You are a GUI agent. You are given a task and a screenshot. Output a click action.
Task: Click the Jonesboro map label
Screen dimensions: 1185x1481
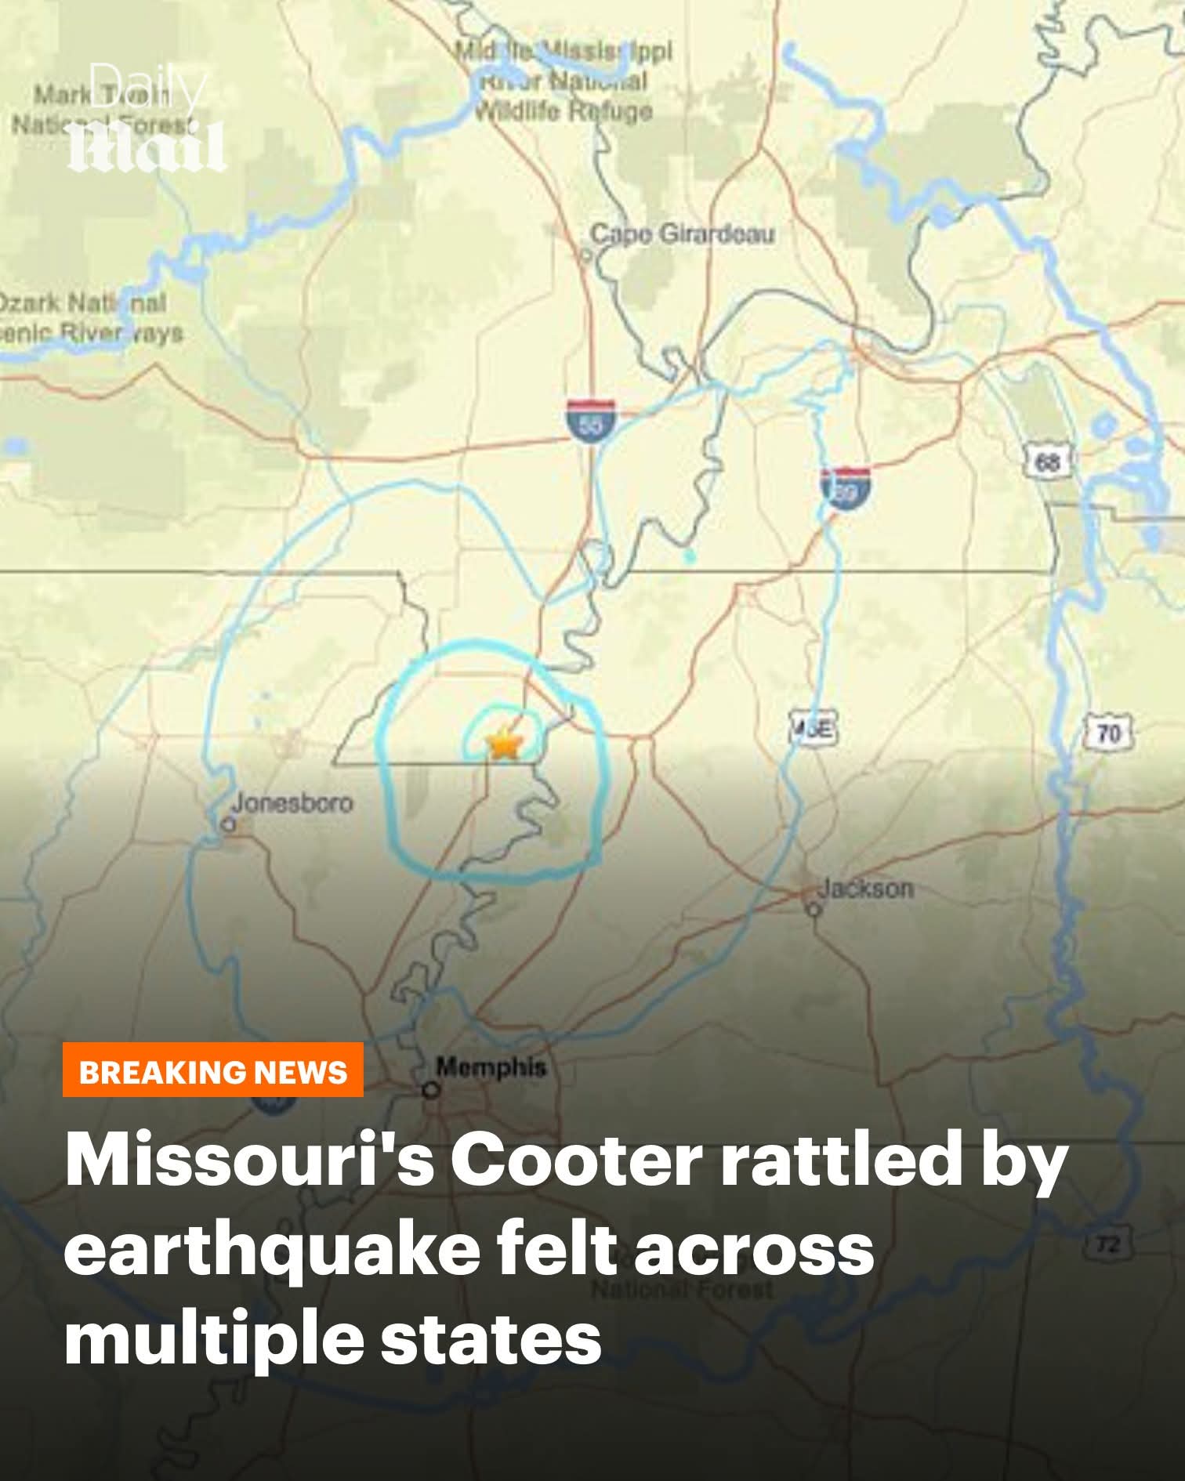tap(292, 803)
